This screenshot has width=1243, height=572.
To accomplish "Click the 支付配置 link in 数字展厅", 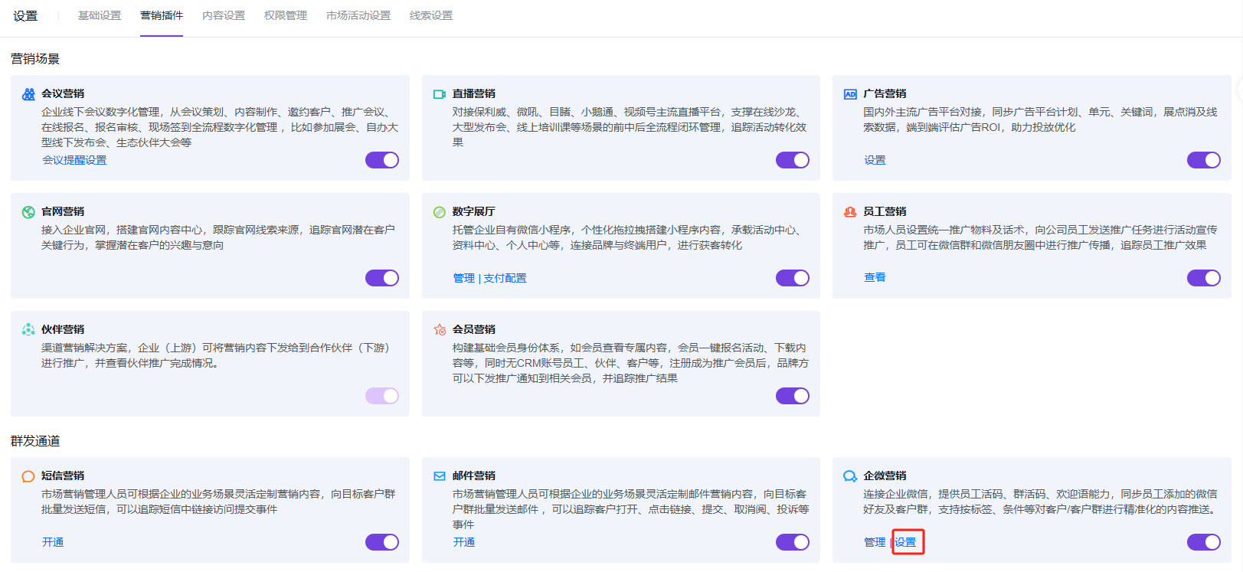I will (x=505, y=278).
